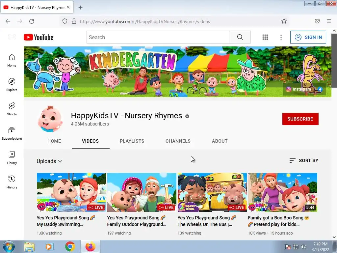Viewport: 337px width, 253px height.
Task: Click the HappyKidsTV channel avatar
Action: 50,119
